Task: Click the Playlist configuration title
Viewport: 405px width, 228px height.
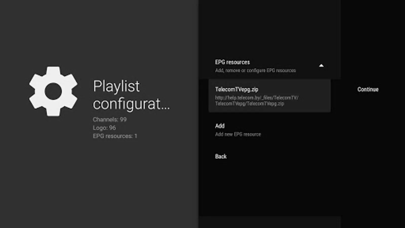Action: [x=131, y=95]
